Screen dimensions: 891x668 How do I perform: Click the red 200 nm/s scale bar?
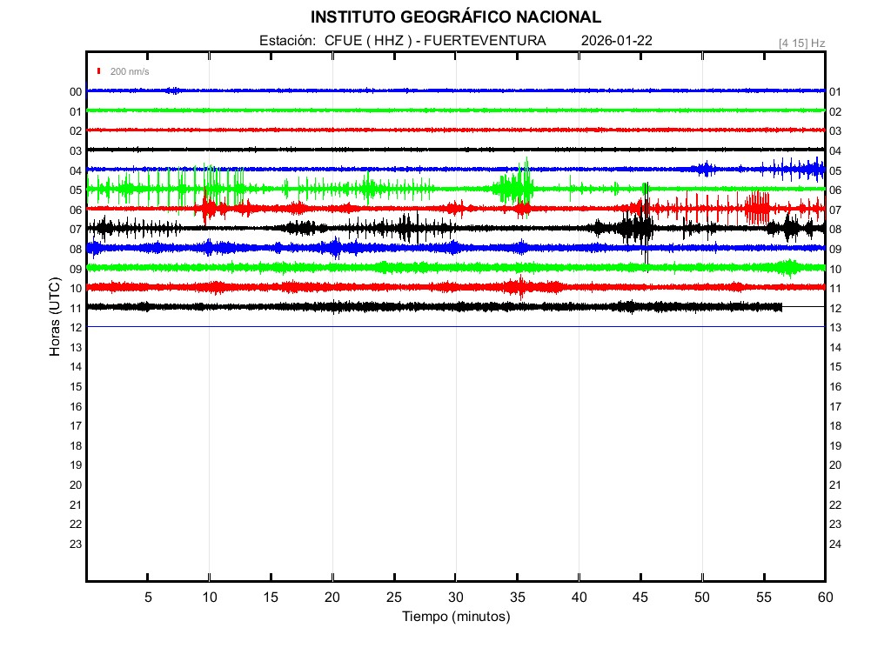(x=100, y=71)
